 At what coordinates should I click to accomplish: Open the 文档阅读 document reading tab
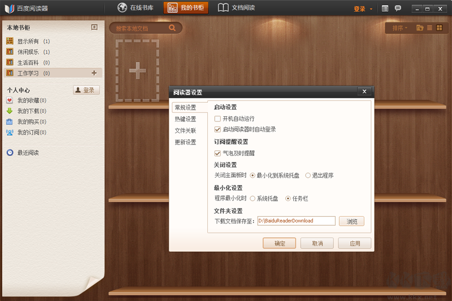pyautogui.click(x=236, y=8)
